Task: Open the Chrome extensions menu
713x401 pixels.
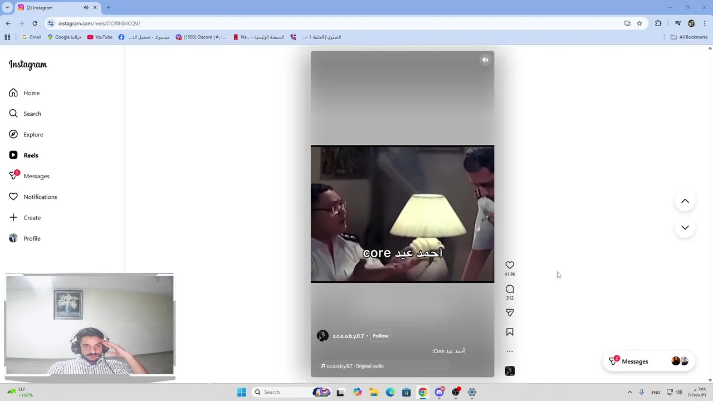Action: tap(658, 23)
